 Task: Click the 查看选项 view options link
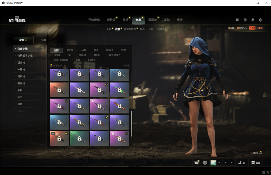pyautogui.click(x=57, y=65)
